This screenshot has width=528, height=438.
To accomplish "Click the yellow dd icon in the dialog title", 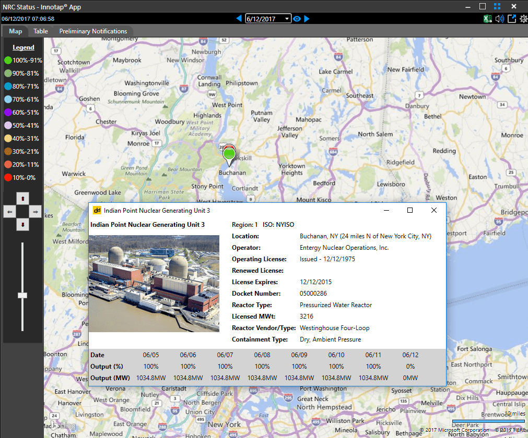I will click(97, 211).
